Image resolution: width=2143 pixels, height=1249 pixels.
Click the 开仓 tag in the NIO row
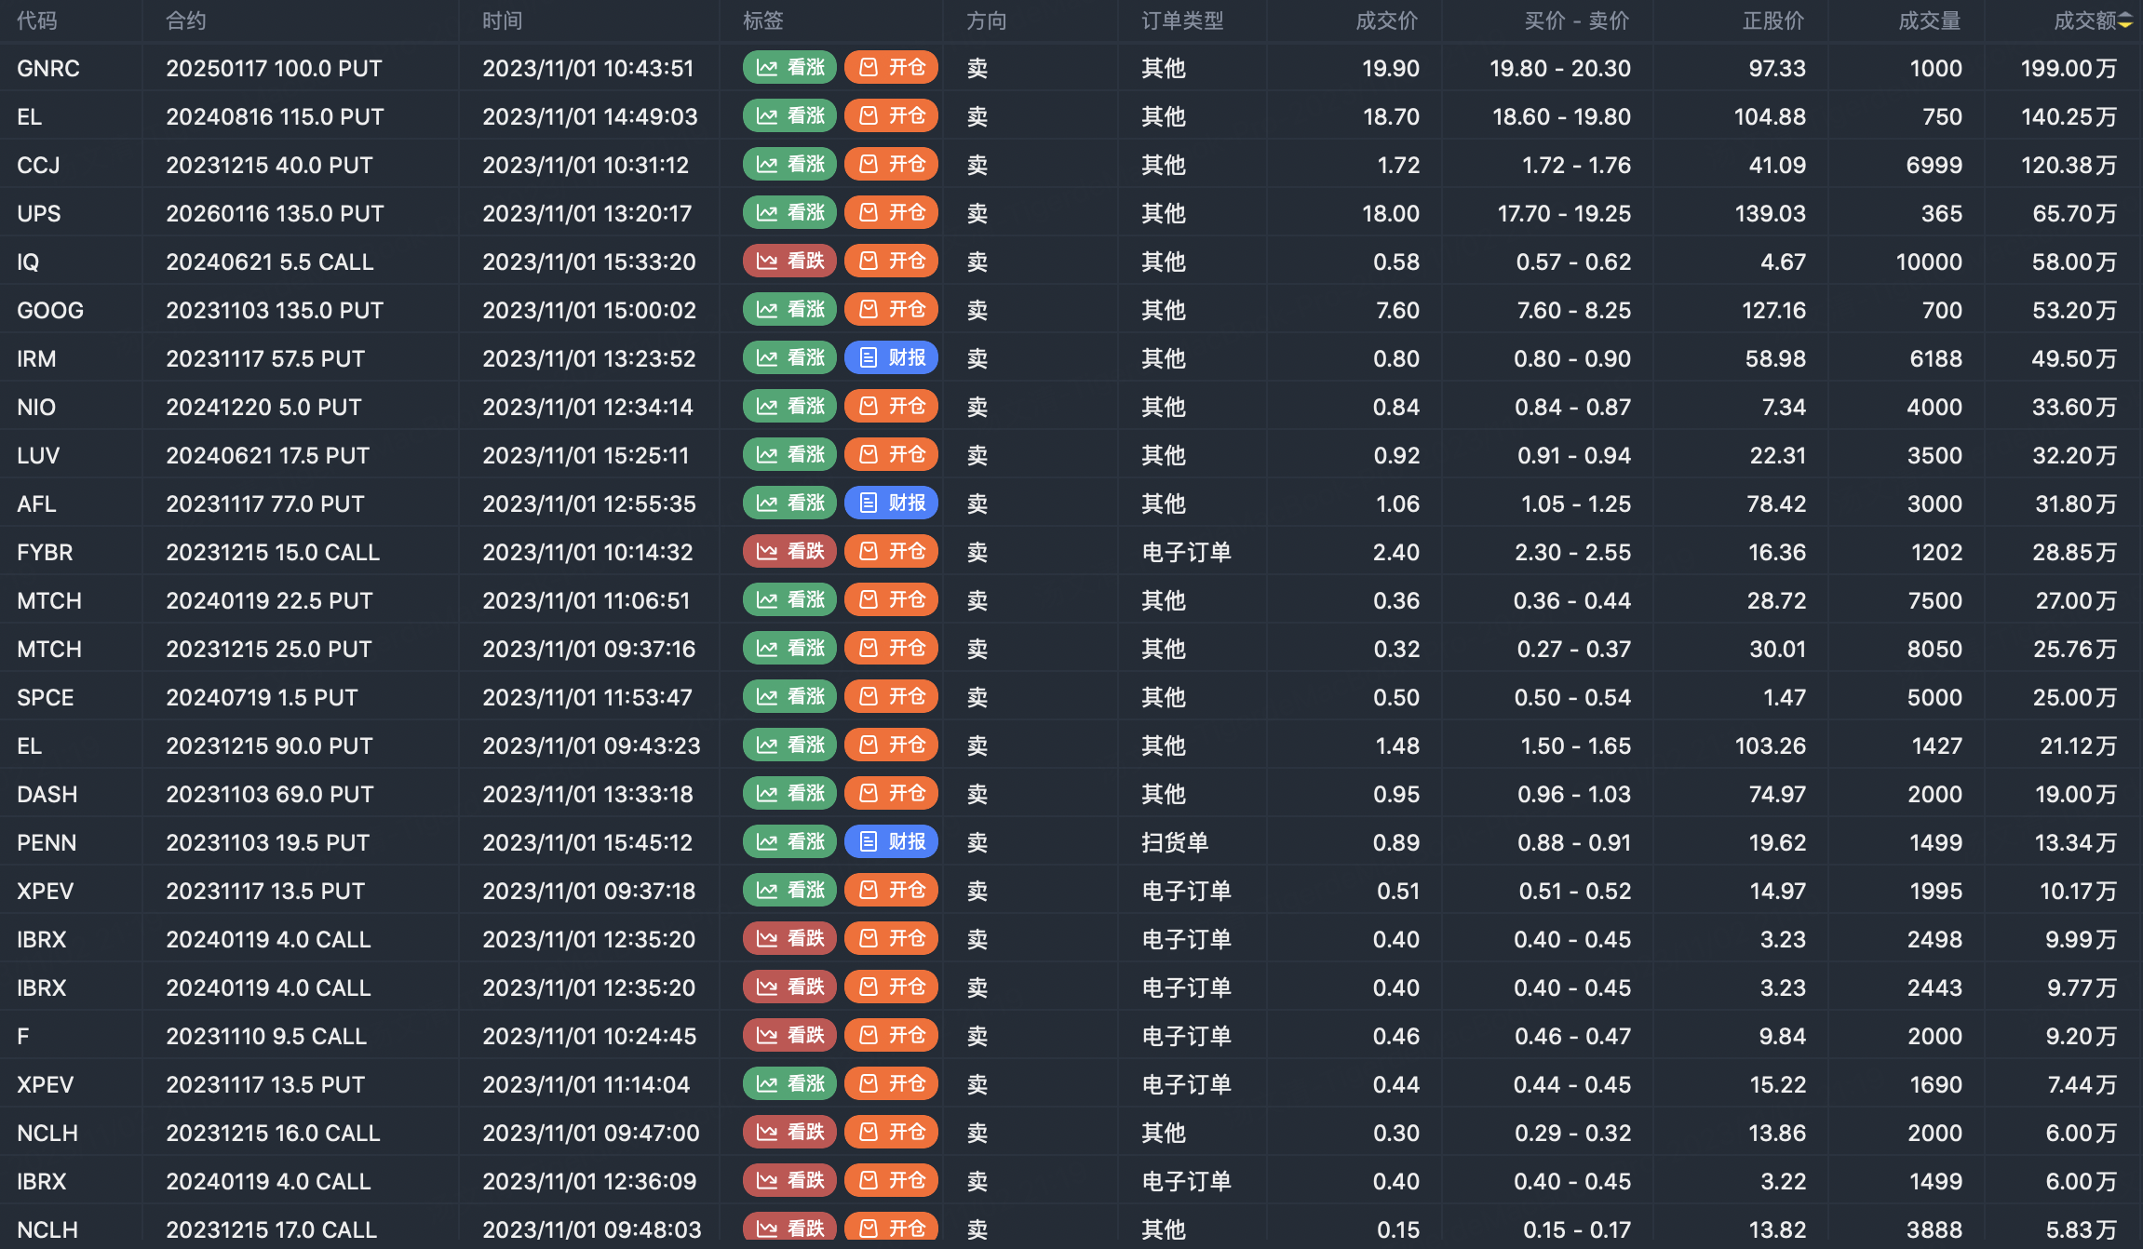point(891,407)
